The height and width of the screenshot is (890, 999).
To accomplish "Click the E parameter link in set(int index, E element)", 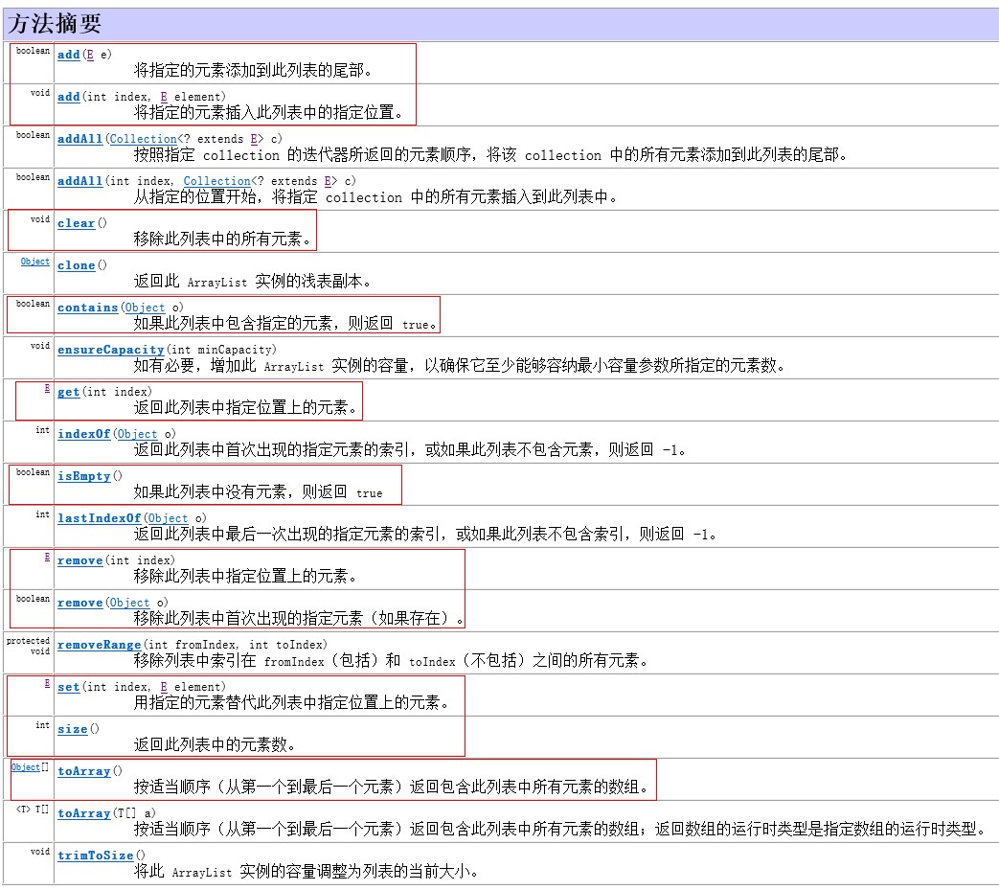I will click(x=164, y=687).
